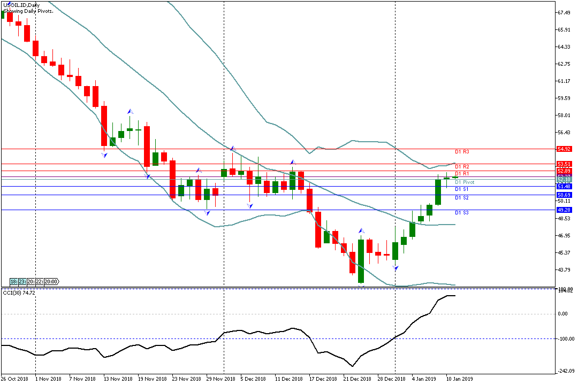Click the USOIL.ID,Daily chart title
The width and height of the screenshot is (578, 385).
21,5
